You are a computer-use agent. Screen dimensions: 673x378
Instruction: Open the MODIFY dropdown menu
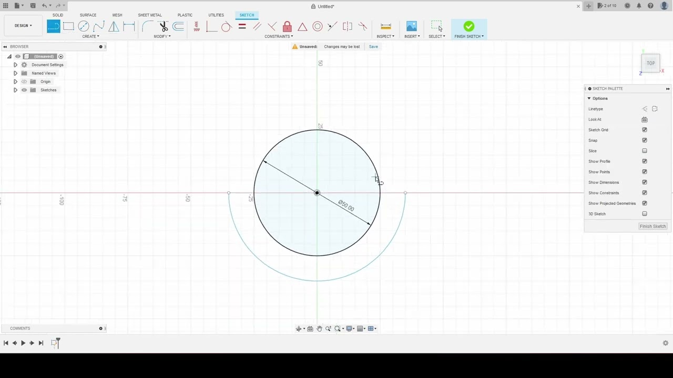click(162, 36)
